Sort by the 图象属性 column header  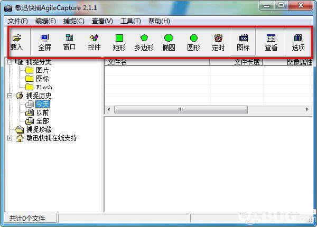[288, 62]
